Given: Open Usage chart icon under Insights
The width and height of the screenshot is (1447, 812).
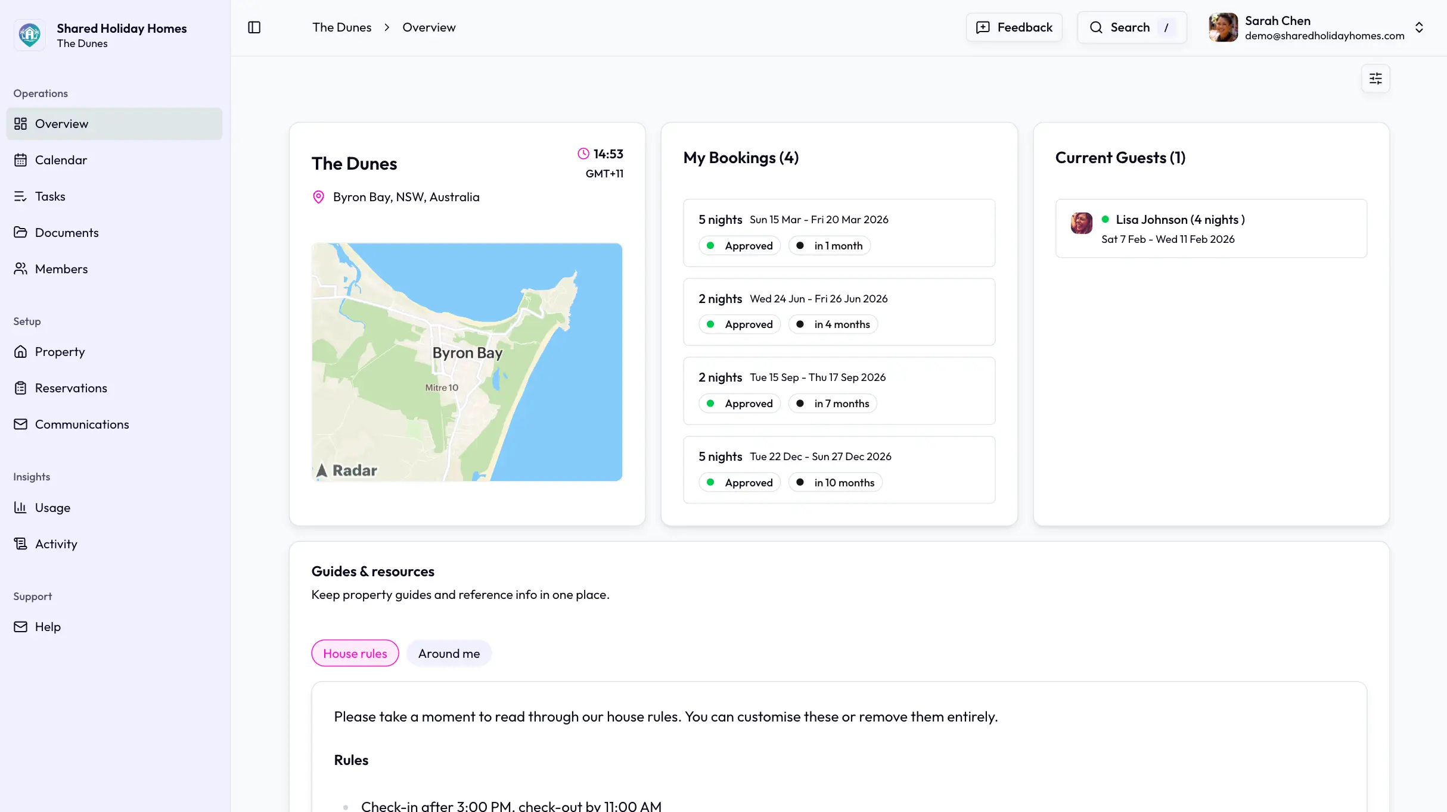Looking at the screenshot, I should click(x=21, y=508).
